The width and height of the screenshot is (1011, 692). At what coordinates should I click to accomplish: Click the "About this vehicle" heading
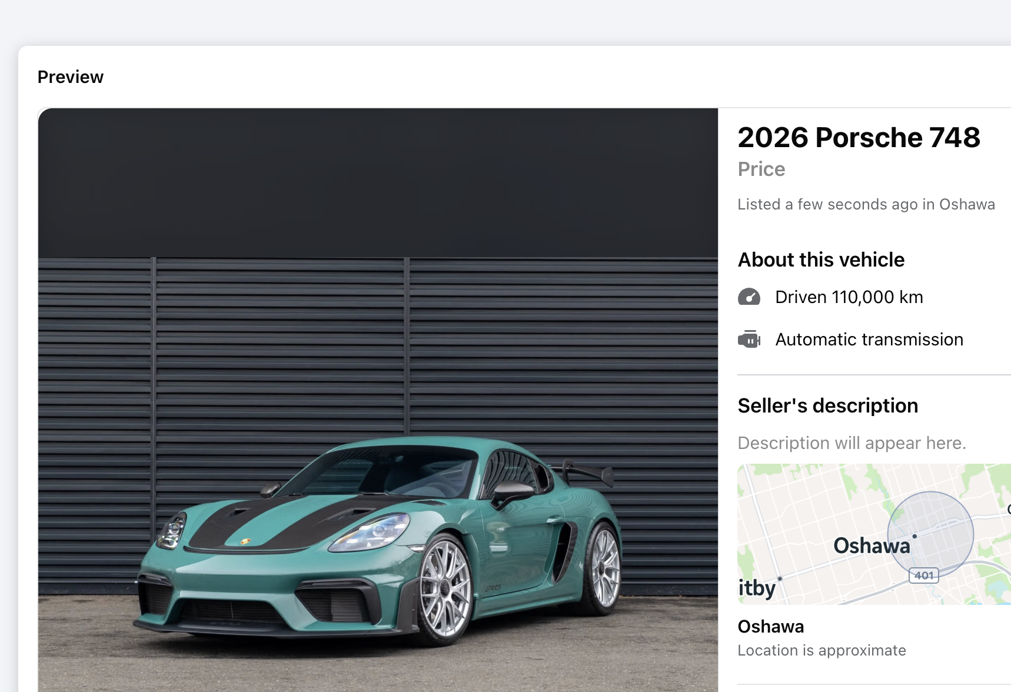(821, 259)
